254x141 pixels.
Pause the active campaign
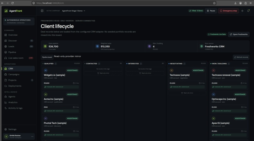coord(211,11)
